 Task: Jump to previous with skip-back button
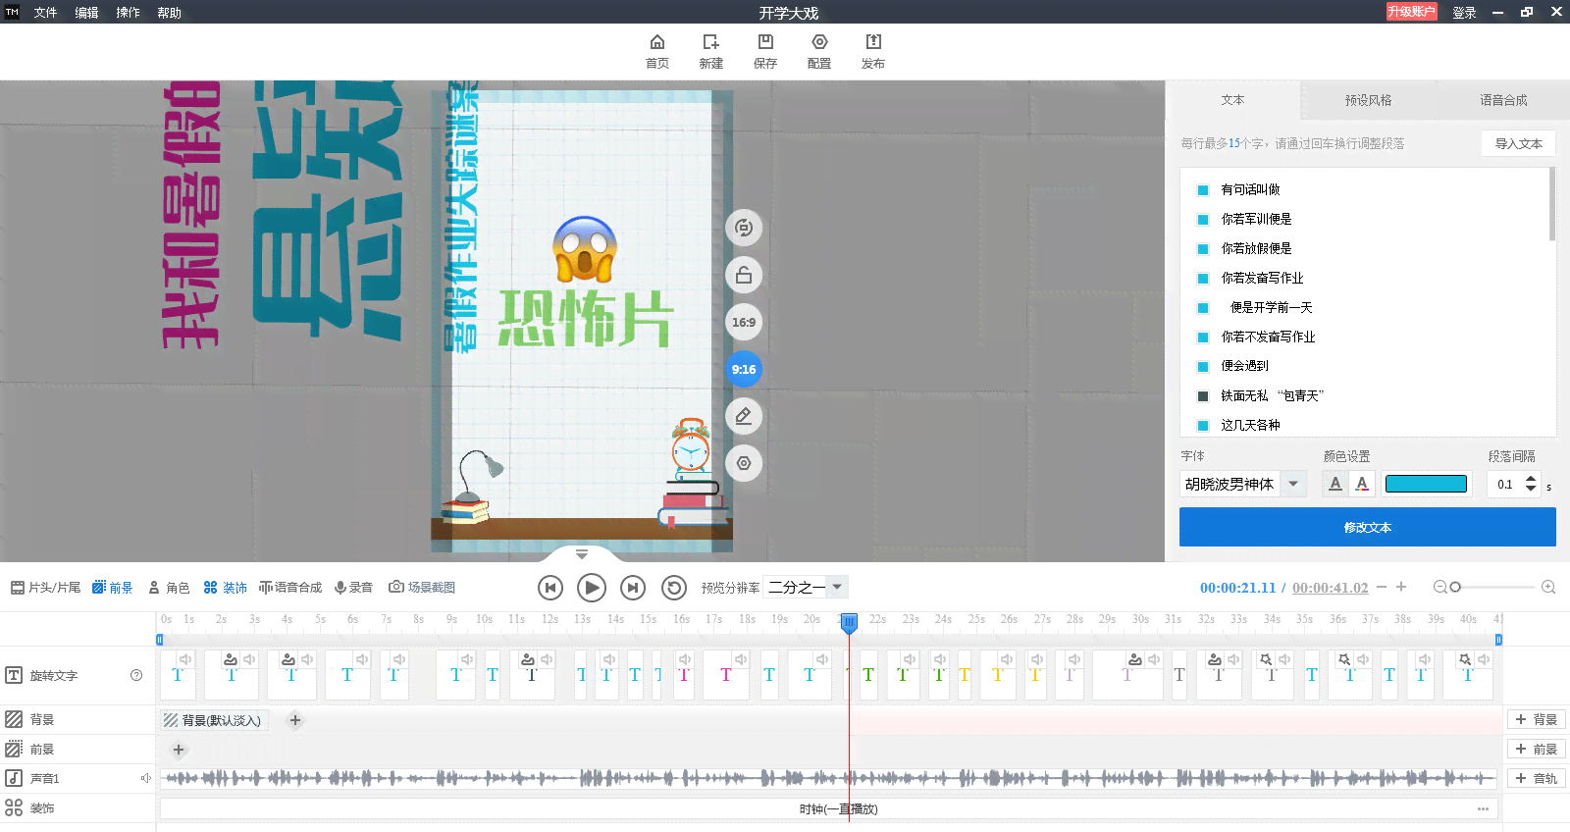(550, 588)
